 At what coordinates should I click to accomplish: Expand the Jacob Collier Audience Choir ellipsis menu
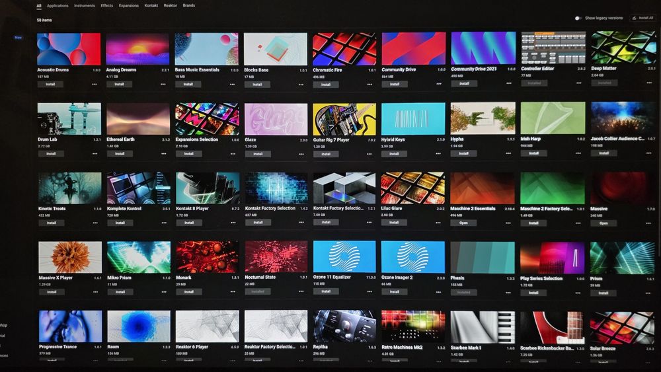(649, 153)
